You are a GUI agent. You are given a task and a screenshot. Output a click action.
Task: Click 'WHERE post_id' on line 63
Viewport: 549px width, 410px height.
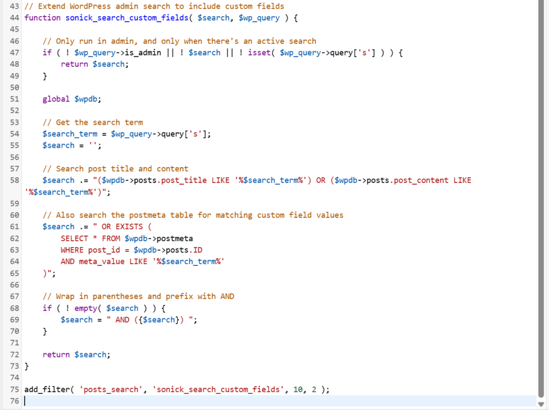[90, 250]
